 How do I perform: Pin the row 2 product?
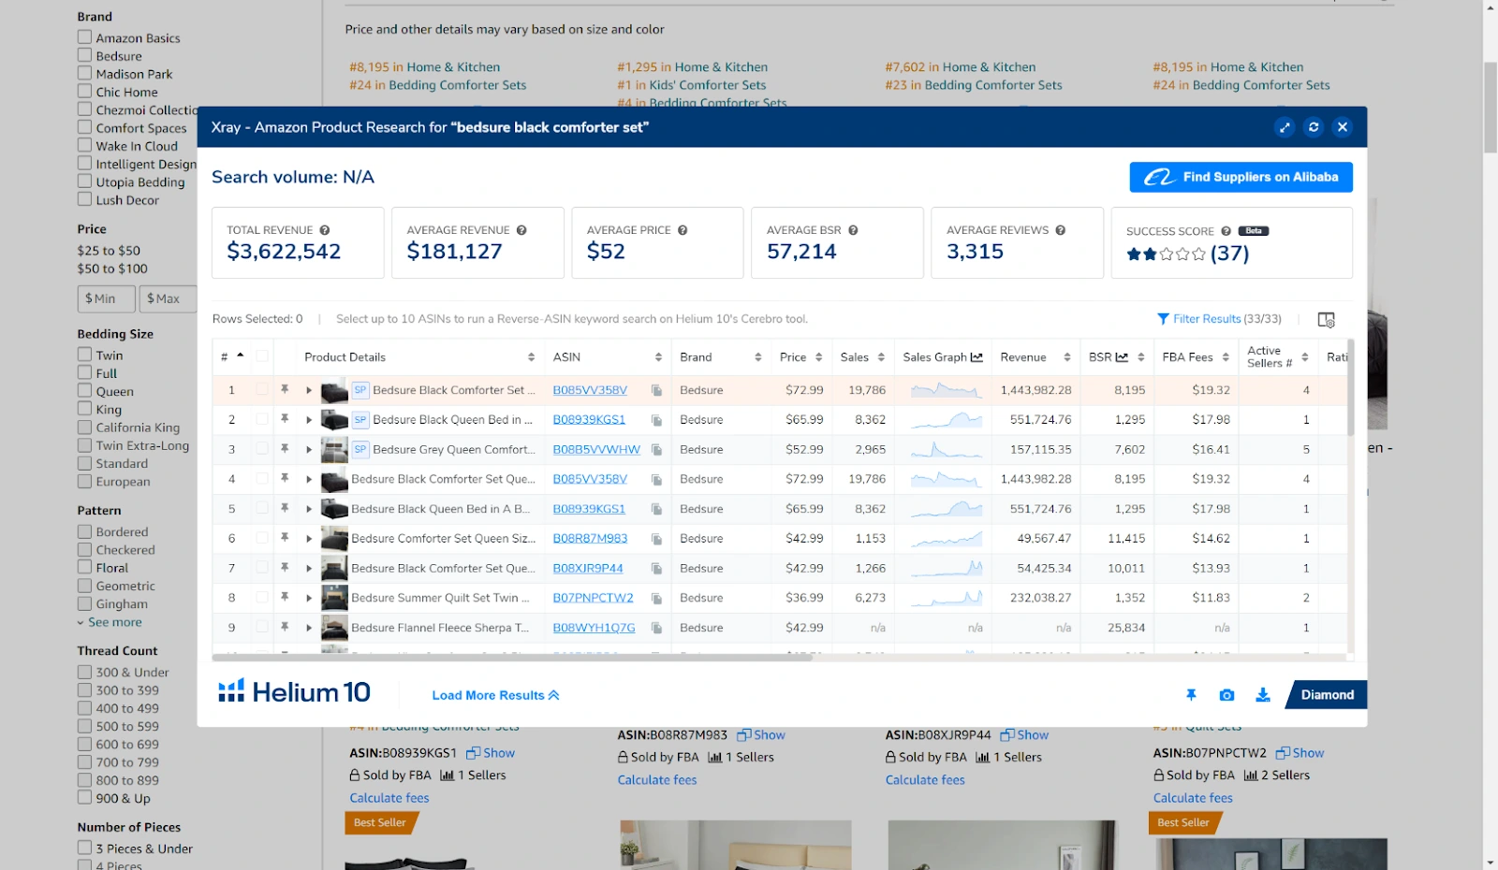coord(285,419)
